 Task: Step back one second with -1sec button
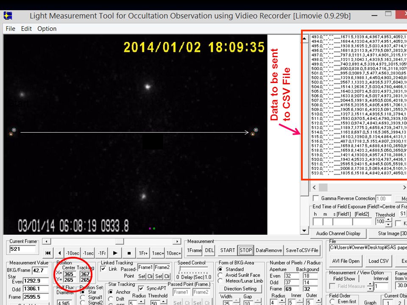[88, 253]
